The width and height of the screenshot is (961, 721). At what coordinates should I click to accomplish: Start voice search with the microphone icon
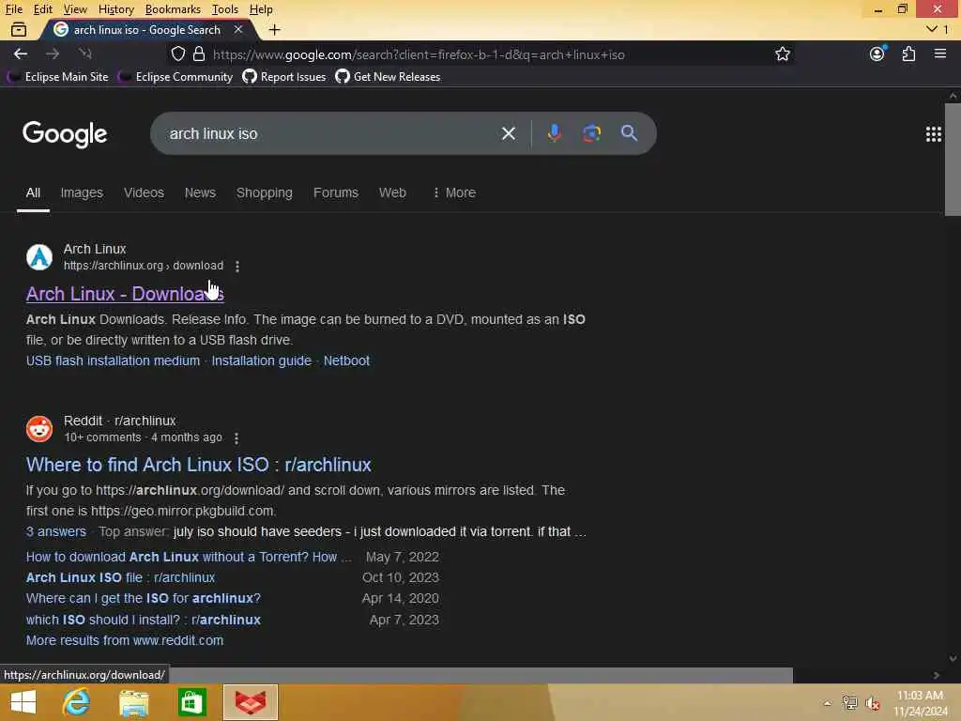(x=554, y=133)
